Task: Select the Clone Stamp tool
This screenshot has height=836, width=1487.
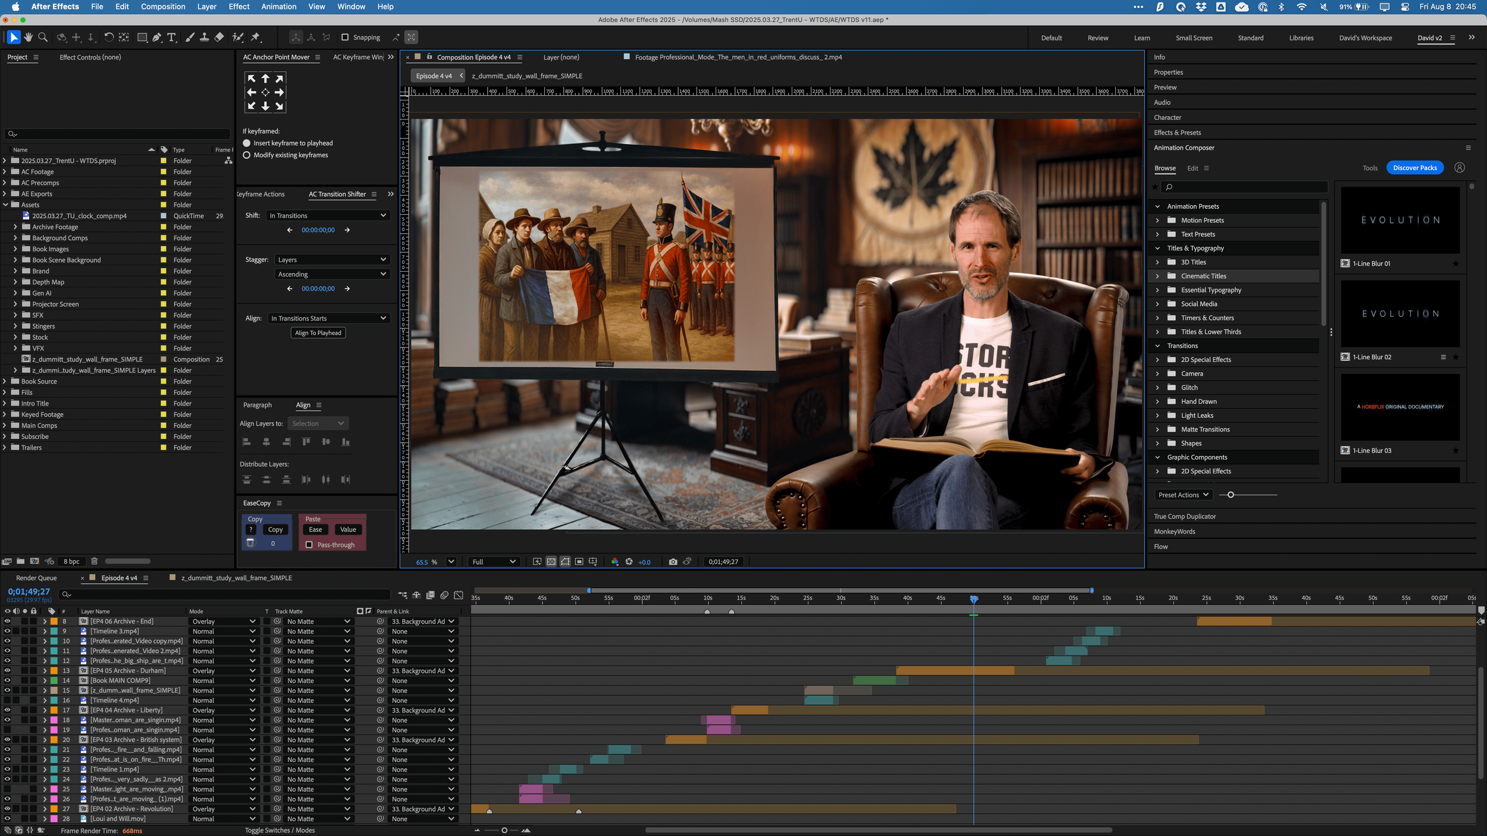Action: point(204,37)
